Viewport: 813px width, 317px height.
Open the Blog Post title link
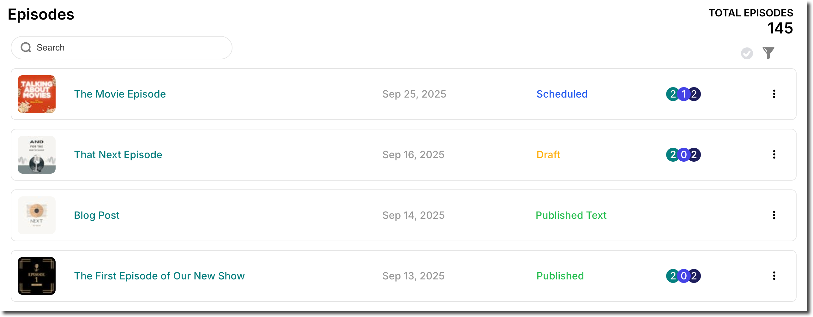click(x=97, y=215)
